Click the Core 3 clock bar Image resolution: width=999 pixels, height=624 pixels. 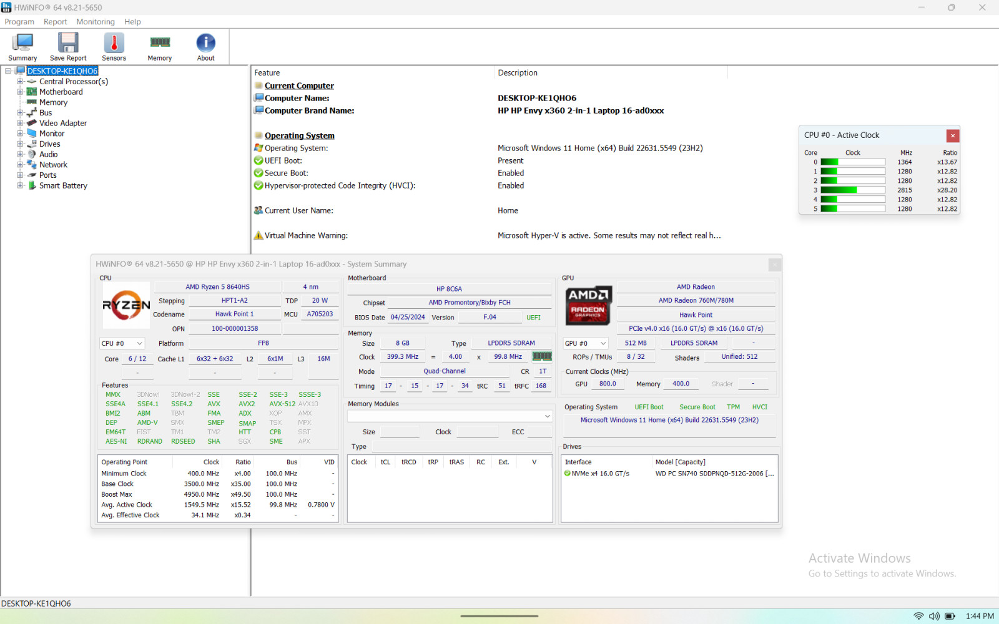853,190
